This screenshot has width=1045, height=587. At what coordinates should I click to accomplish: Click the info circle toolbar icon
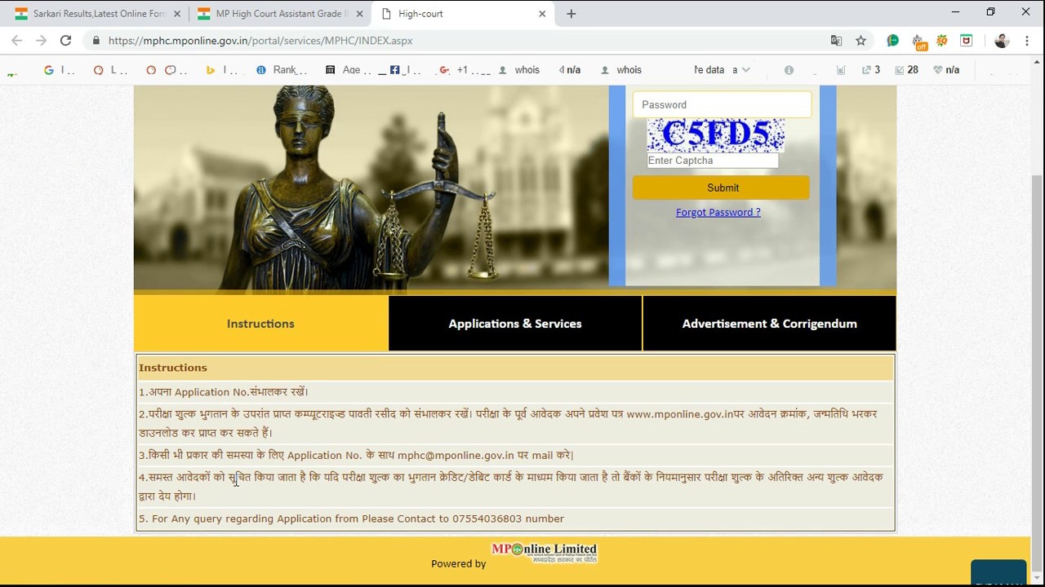pos(789,70)
